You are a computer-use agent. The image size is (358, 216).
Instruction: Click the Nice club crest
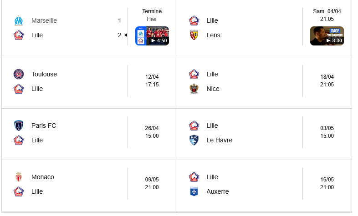point(194,89)
